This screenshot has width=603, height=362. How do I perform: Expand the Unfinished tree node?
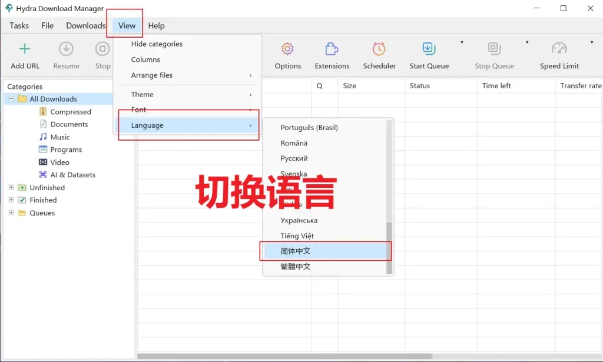(x=11, y=187)
